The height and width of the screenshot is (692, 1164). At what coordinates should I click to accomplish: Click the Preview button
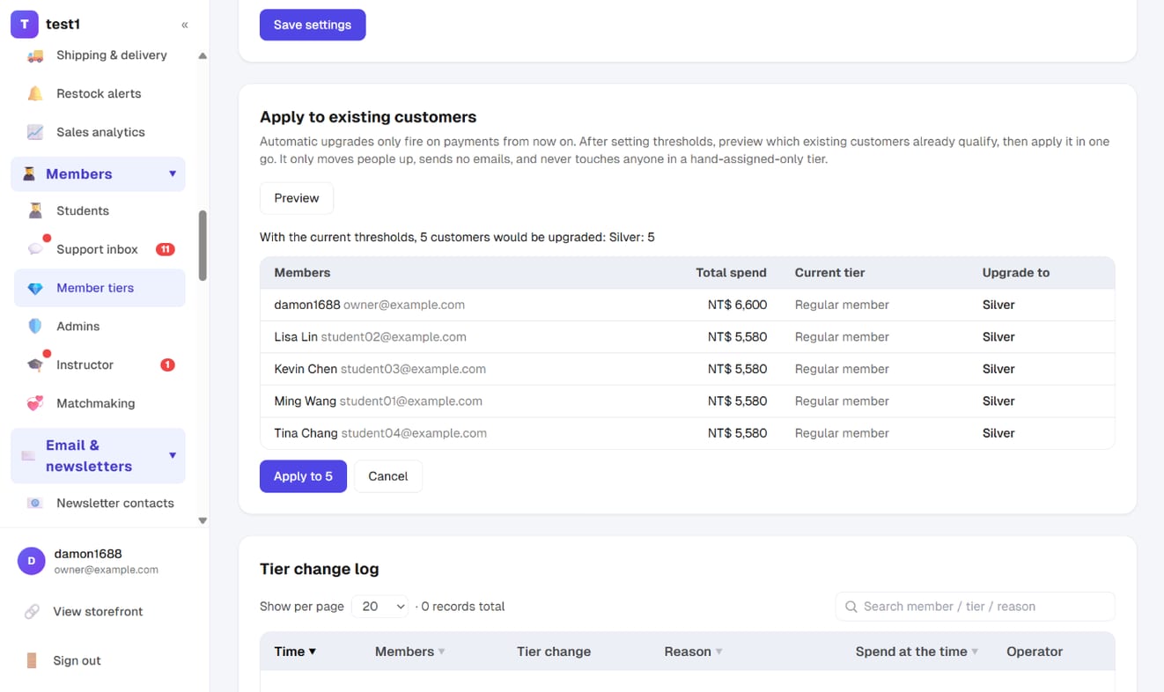point(297,198)
